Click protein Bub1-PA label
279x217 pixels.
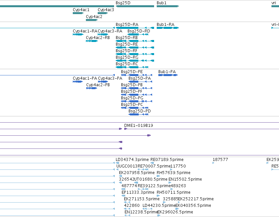[167, 72]
